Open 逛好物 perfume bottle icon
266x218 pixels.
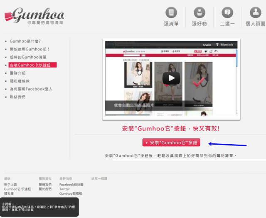pyautogui.click(x=199, y=13)
